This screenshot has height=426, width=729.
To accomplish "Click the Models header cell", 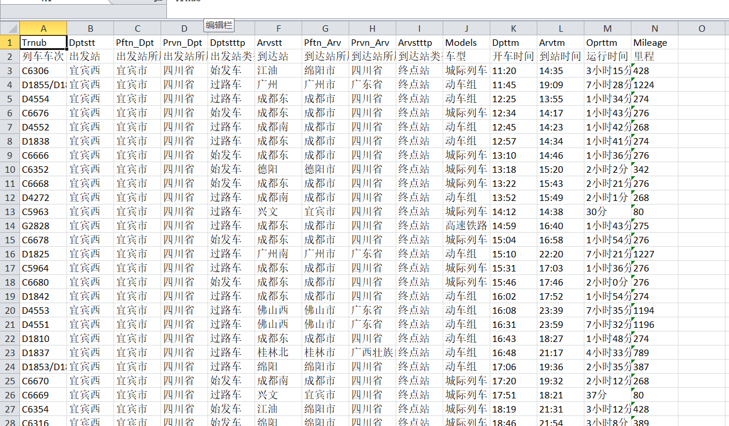I will [466, 42].
